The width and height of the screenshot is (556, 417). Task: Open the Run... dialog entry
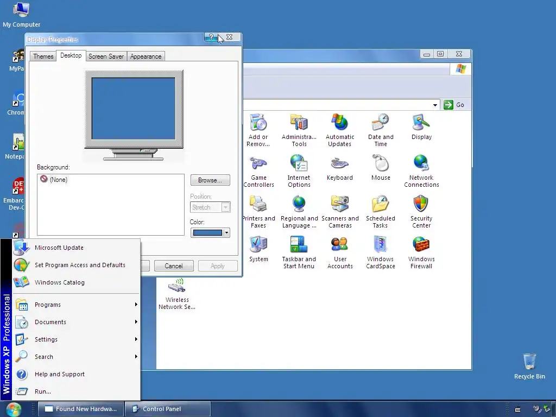coord(76,391)
